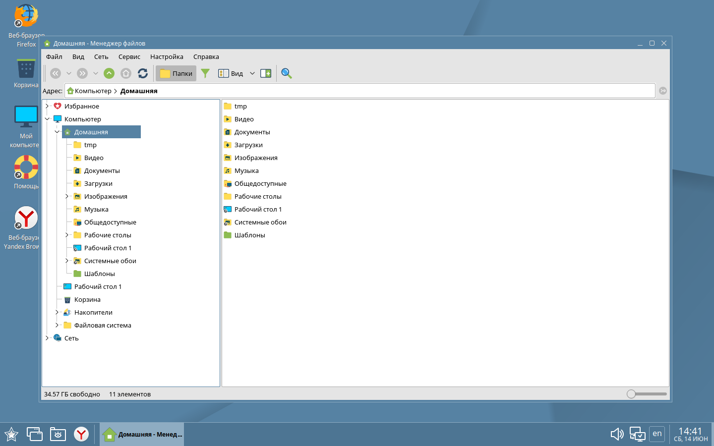The image size is (714, 446).
Task: Collapse the Компьютер tree node
Action: (48, 119)
